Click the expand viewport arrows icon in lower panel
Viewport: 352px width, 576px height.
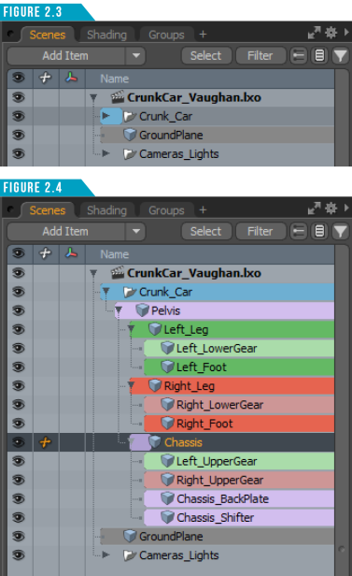[x=314, y=209]
